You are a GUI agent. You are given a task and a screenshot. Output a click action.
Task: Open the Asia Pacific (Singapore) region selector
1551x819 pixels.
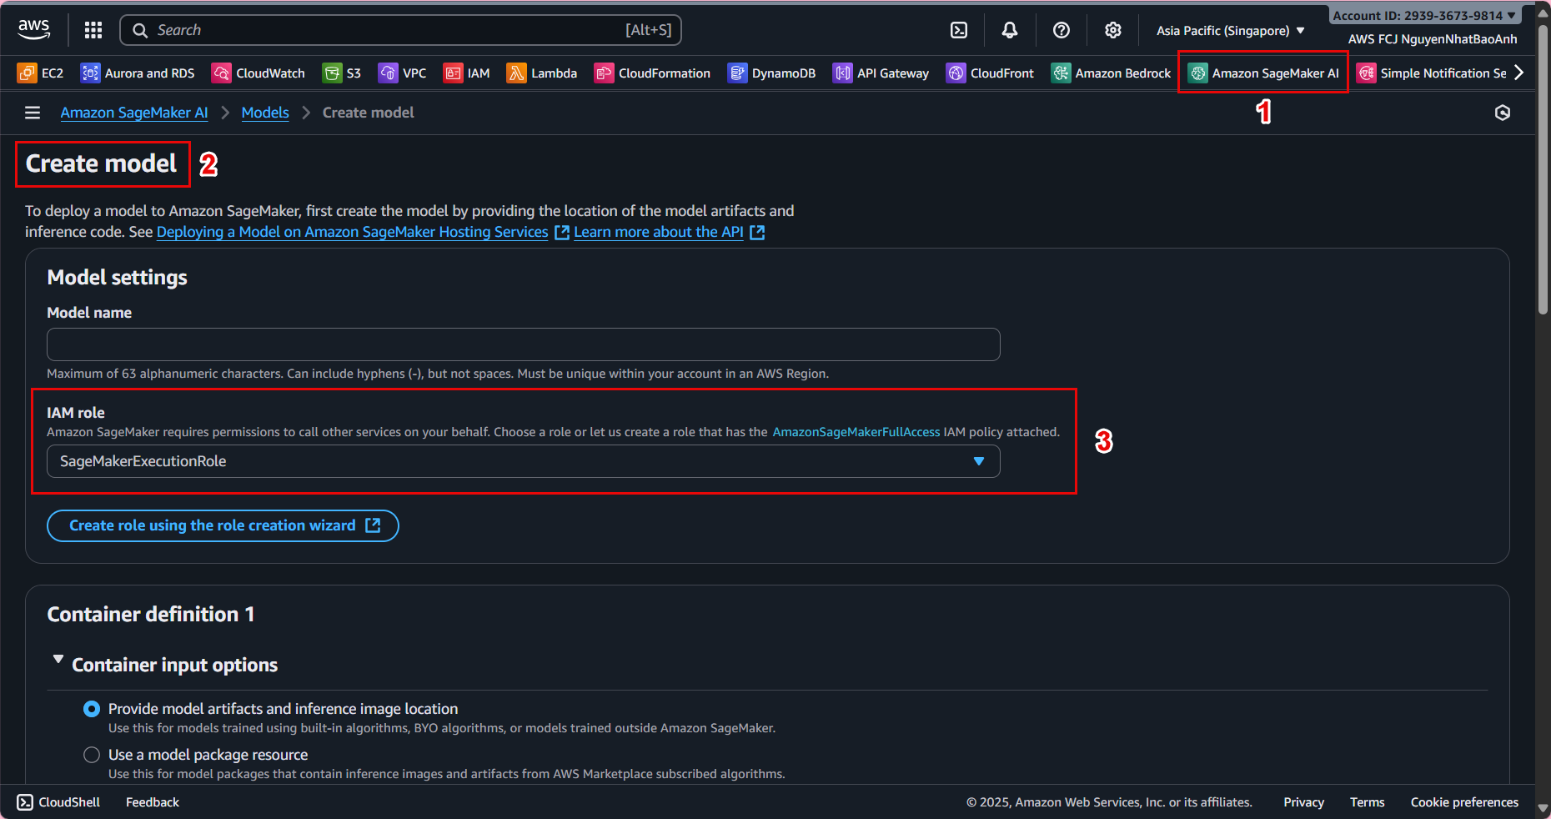point(1230,31)
